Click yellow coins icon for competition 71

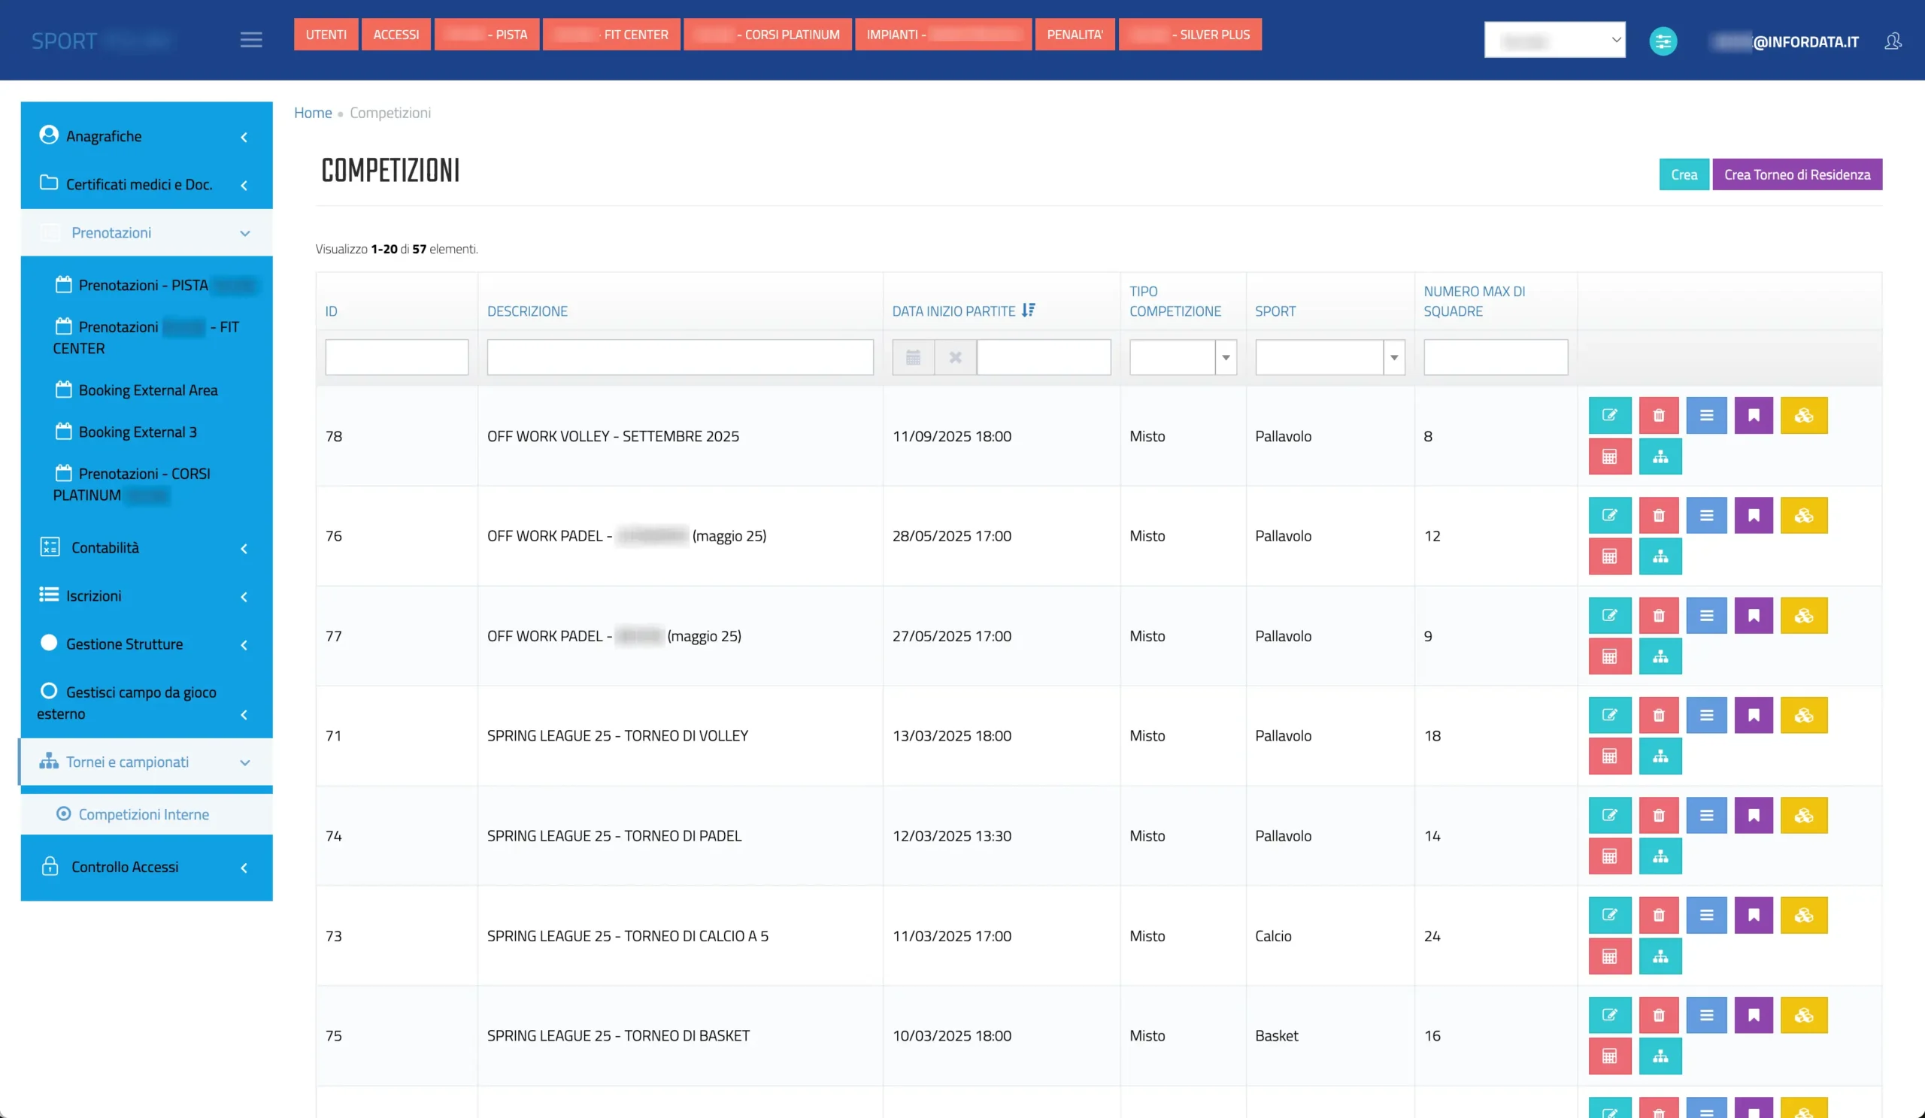1803,716
